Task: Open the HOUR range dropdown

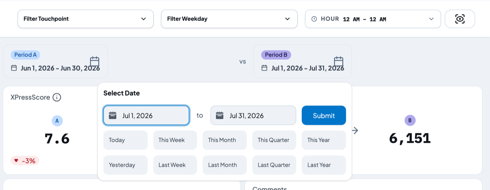Action: coord(373,19)
